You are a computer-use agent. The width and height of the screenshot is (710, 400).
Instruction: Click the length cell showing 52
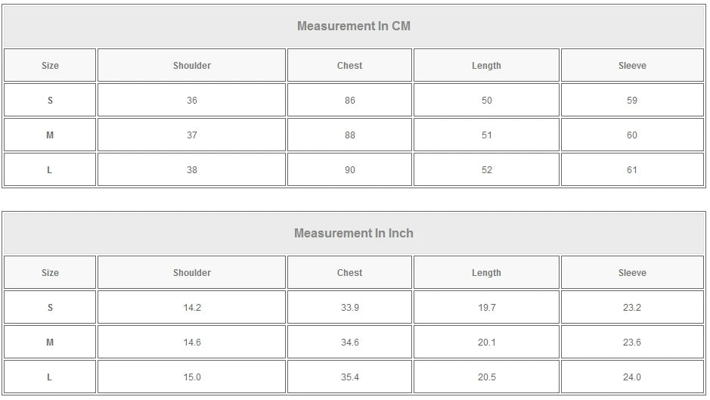pyautogui.click(x=486, y=170)
